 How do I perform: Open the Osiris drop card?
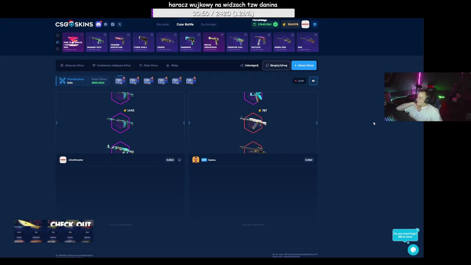[167, 42]
